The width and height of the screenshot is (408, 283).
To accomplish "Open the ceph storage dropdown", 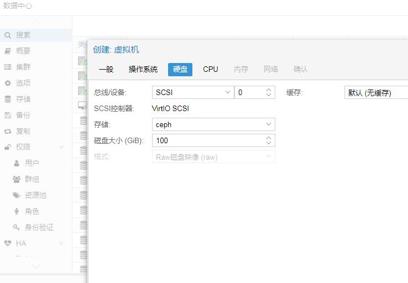I will tap(269, 125).
